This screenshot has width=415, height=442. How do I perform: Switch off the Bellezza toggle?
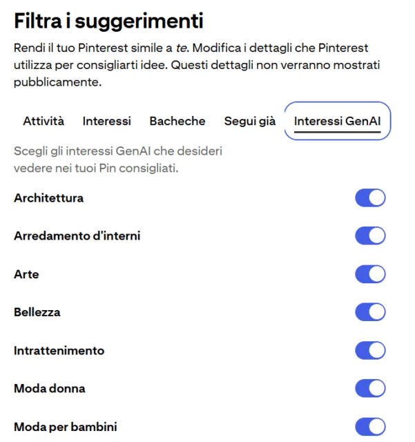click(370, 312)
